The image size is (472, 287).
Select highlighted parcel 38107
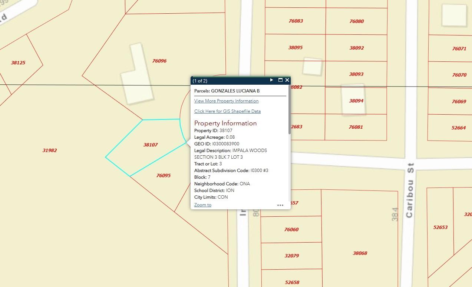coord(150,145)
